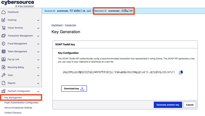Click the Key Generation heading
The height and width of the screenshot is (116, 205).
pos(66,32)
